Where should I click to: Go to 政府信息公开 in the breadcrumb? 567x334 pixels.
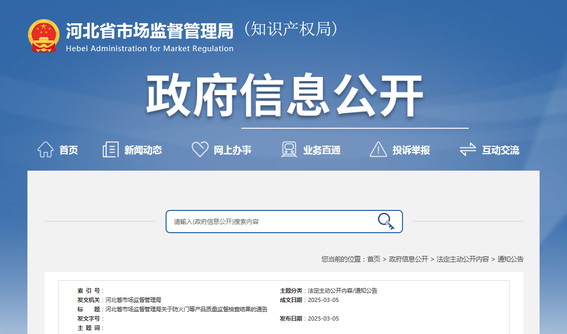408,259
